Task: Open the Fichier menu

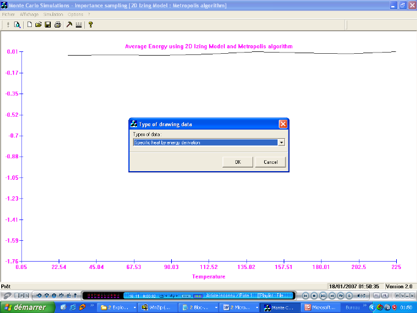Action: coord(9,14)
